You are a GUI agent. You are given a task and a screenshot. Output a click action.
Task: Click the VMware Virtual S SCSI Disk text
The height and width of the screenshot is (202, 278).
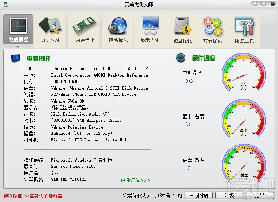click(99, 88)
